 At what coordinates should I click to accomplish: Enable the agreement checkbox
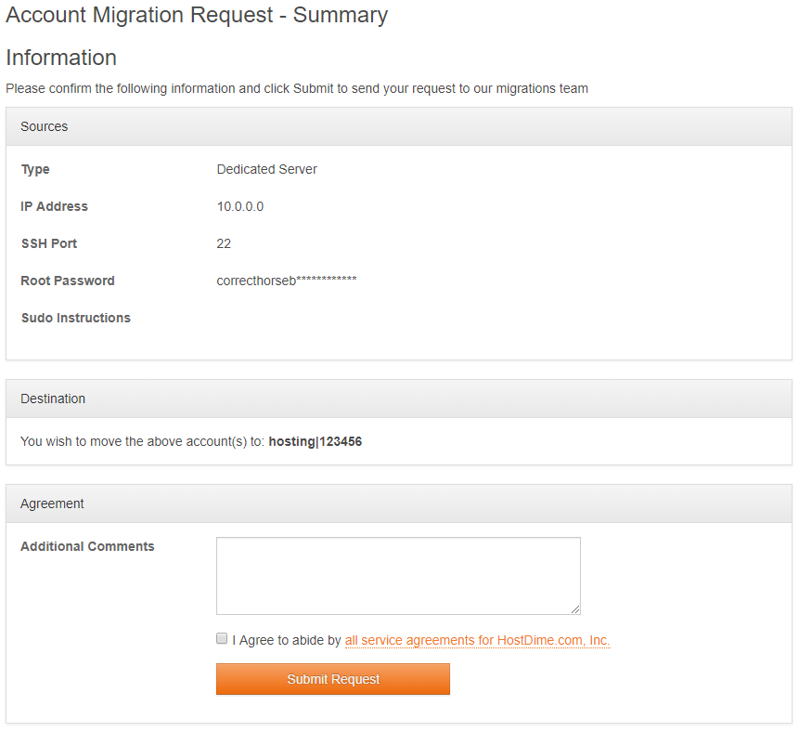(x=221, y=638)
